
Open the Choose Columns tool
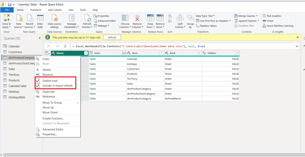(x=125, y=19)
